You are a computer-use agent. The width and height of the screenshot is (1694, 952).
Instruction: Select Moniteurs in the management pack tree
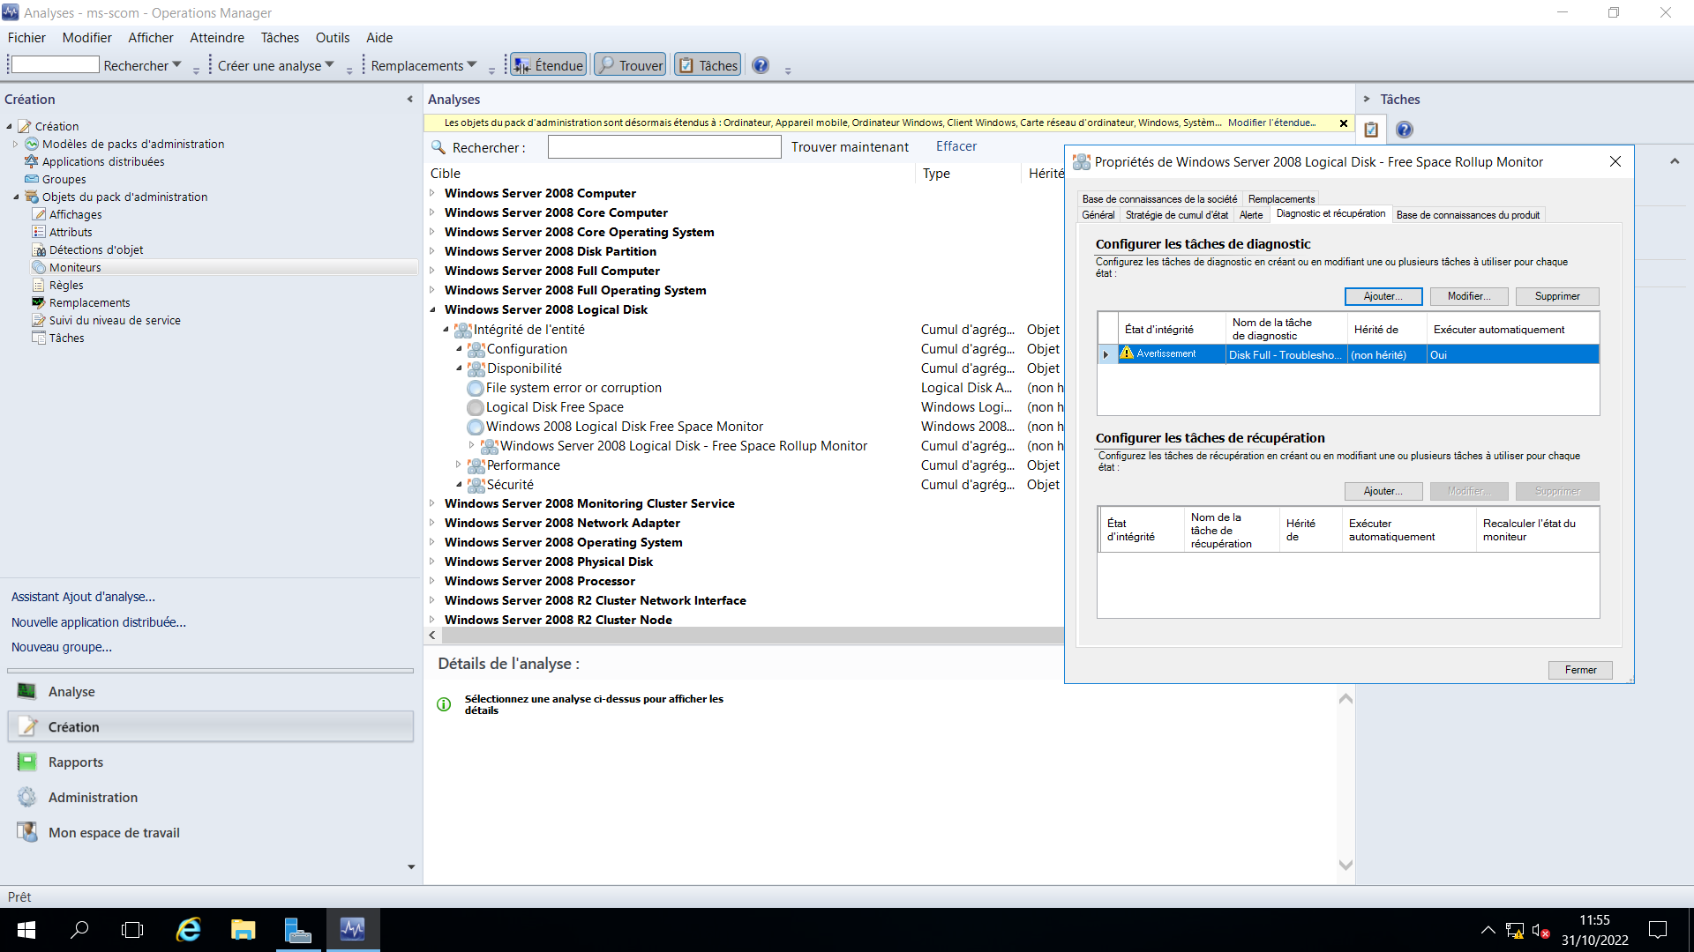[76, 267]
